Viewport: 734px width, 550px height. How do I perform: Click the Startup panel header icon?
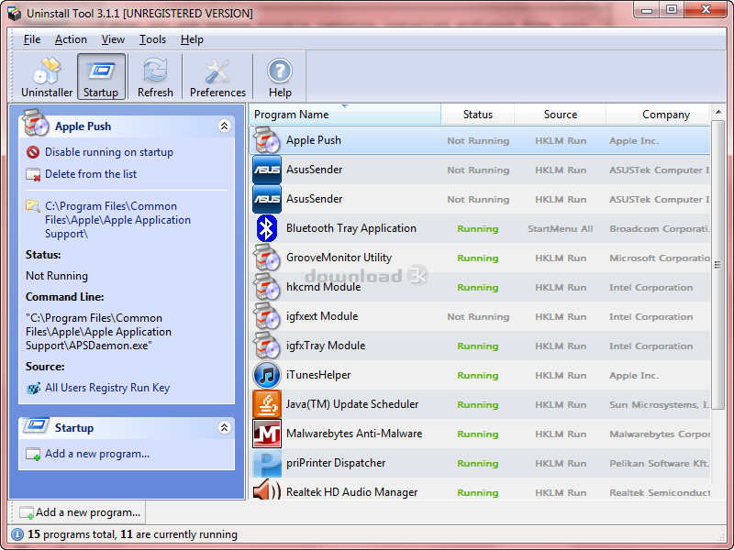point(36,425)
